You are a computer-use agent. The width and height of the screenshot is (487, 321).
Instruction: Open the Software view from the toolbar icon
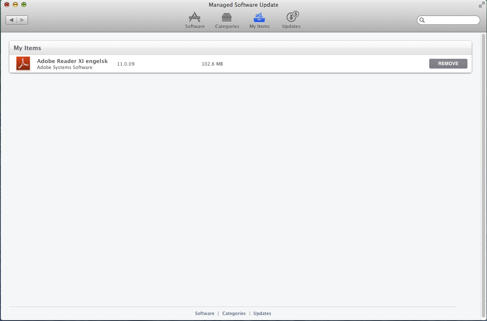(195, 18)
